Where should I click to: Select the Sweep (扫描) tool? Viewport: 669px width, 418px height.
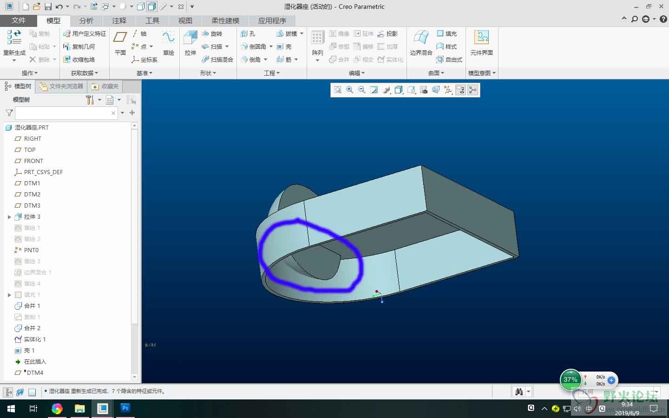tap(212, 46)
